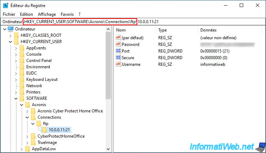Click the ftp folder icon
This screenshot has width=266, height=153.
pos(39,124)
